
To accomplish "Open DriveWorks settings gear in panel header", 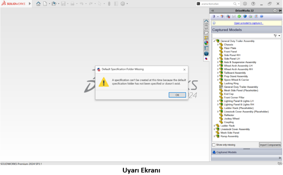I will [x=275, y=11].
